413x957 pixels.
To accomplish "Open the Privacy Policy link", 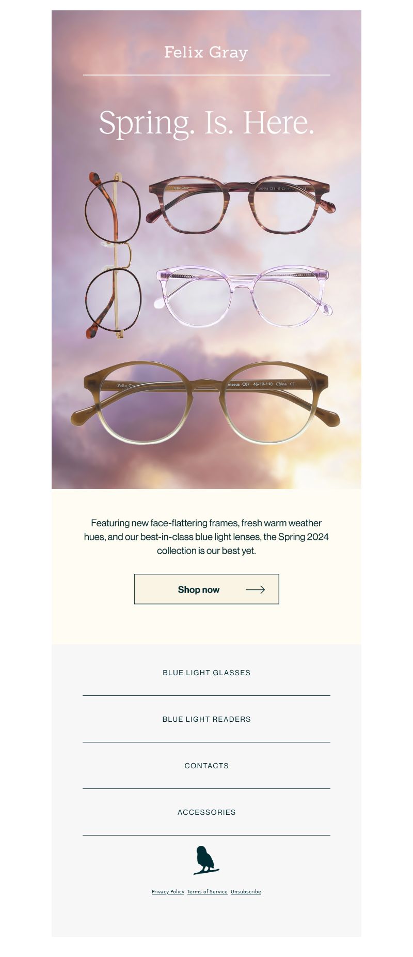I will pos(168,891).
